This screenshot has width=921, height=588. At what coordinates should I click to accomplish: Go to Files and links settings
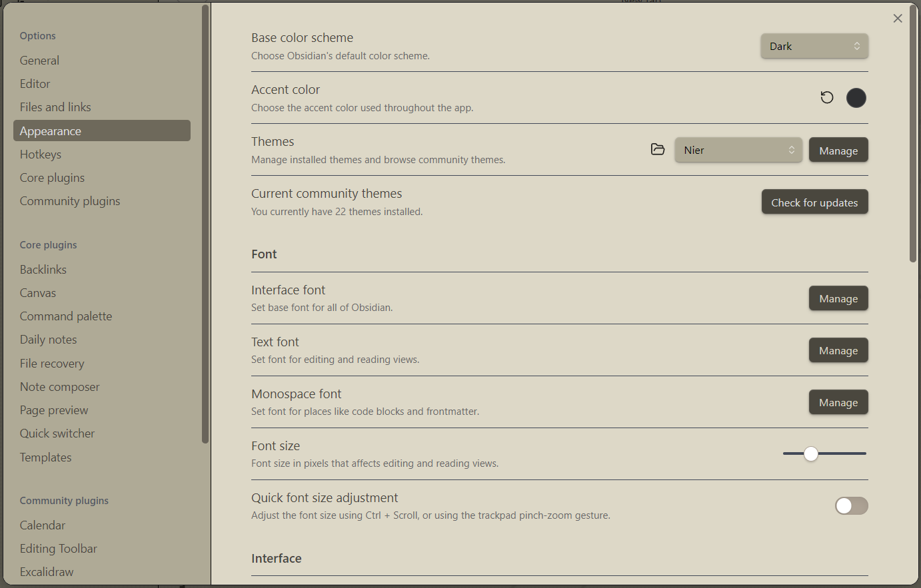click(102, 107)
